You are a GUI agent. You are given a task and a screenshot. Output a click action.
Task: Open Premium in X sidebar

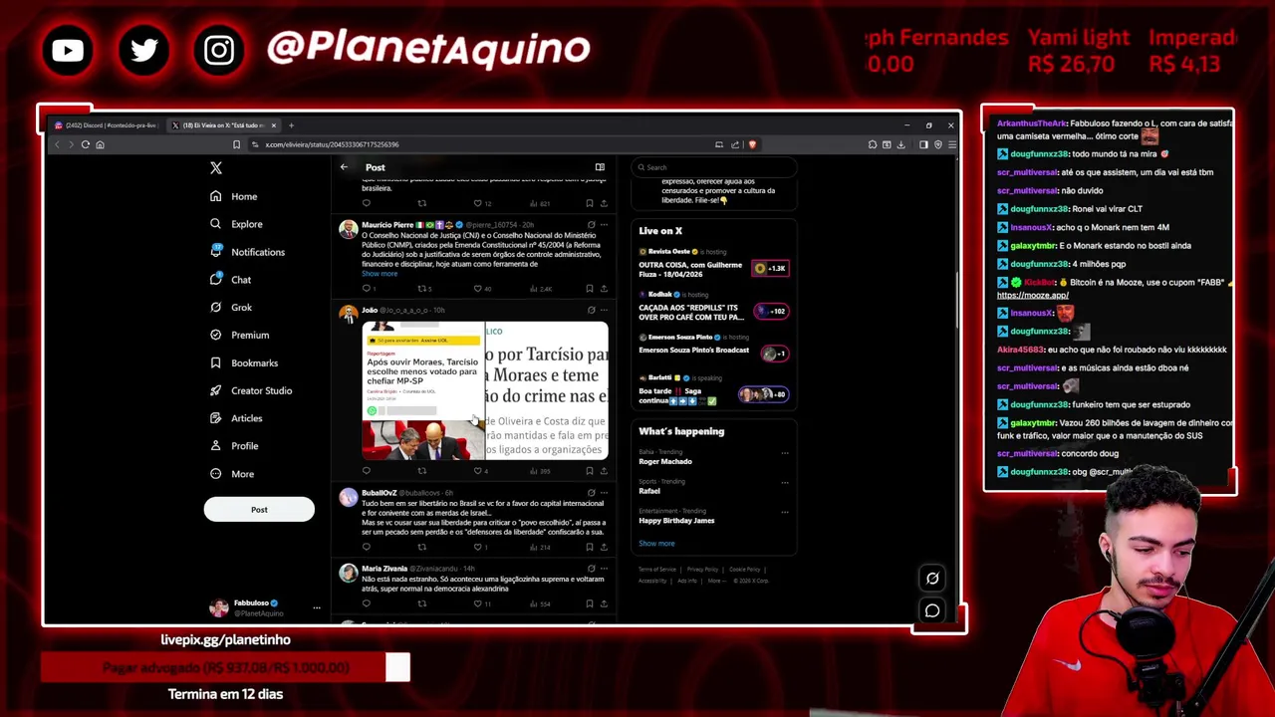[x=239, y=335]
